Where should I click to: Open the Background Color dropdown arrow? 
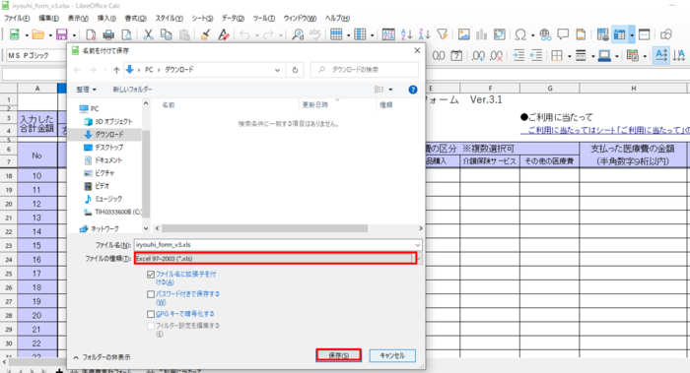pos(616,56)
